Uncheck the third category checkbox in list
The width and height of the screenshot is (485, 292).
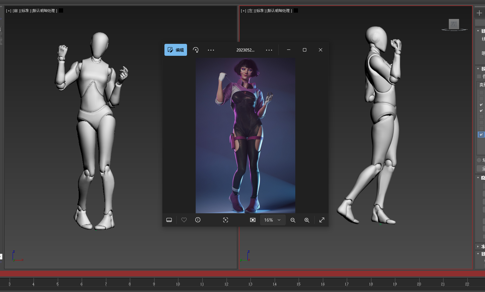pyautogui.click(x=481, y=105)
